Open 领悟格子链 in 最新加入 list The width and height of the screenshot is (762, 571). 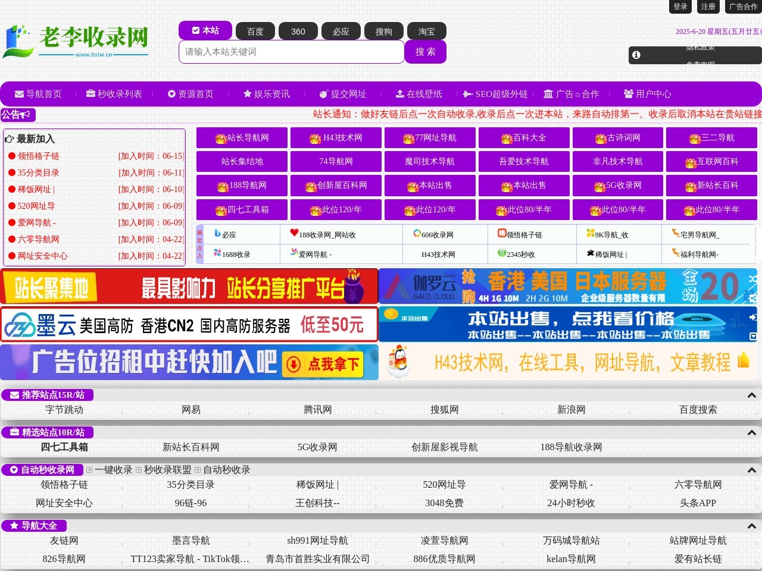39,156
